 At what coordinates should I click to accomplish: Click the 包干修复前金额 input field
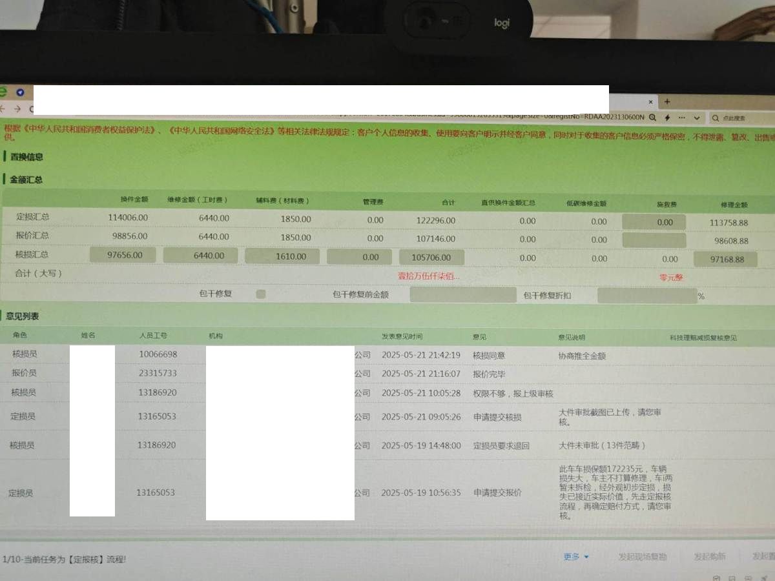pos(462,296)
